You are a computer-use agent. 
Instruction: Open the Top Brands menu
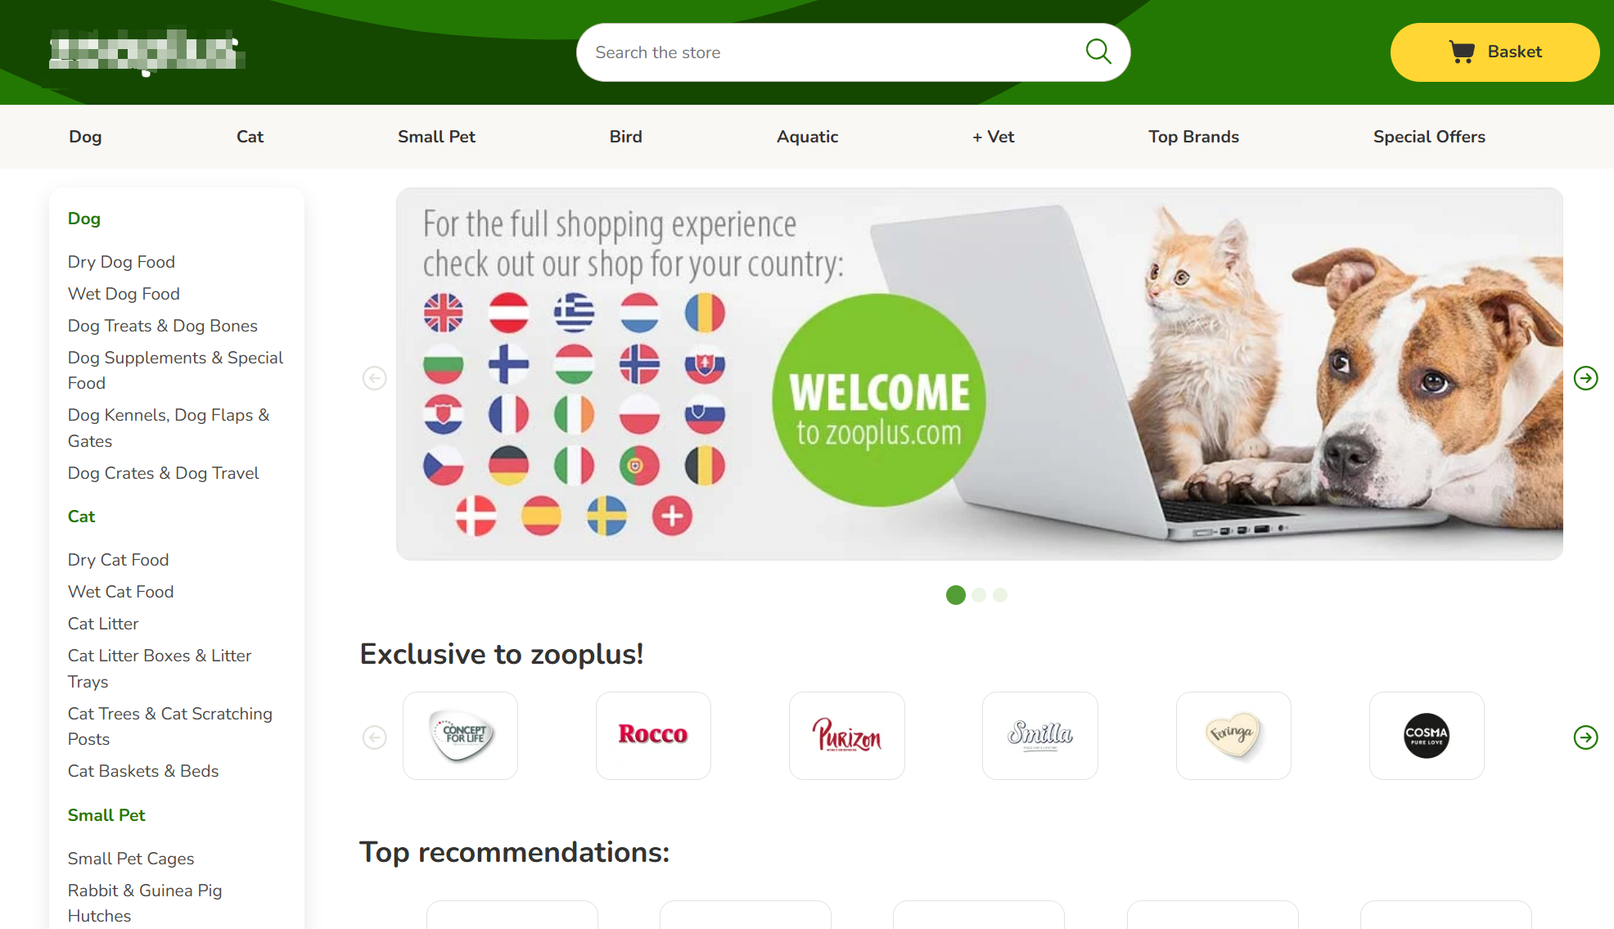tap(1193, 137)
